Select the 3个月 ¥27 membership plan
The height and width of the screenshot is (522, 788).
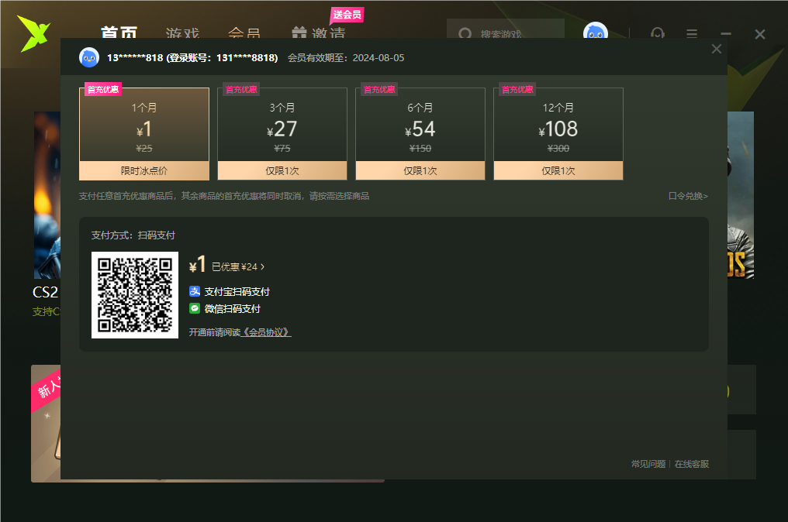(x=282, y=133)
